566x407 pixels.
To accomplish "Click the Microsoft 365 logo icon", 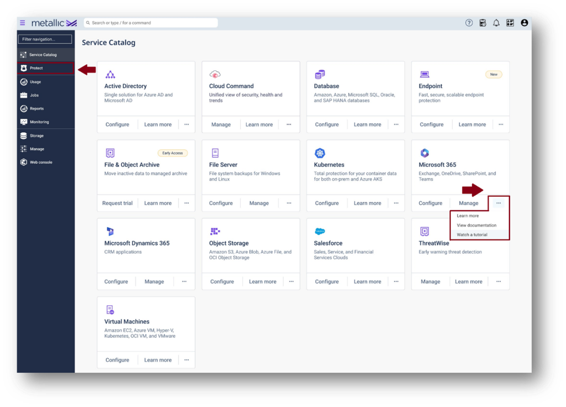I will 424,153.
